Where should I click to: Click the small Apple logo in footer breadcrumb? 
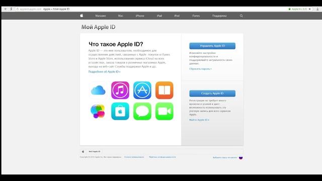tap(83, 151)
